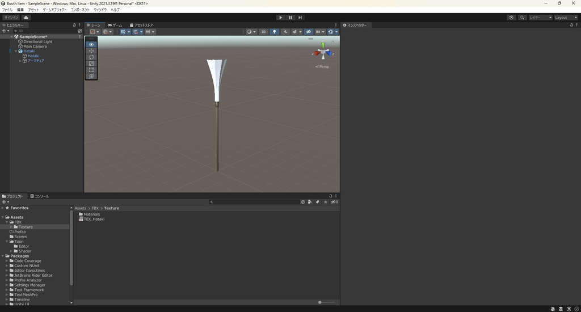Lock the Project panel
The width and height of the screenshot is (581, 312).
coord(331,196)
